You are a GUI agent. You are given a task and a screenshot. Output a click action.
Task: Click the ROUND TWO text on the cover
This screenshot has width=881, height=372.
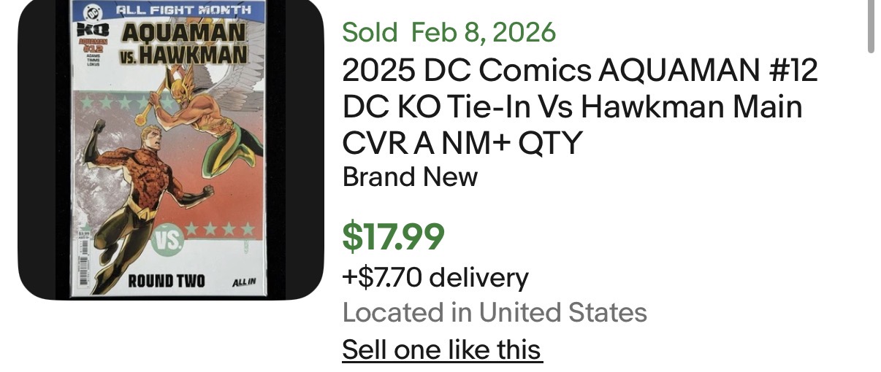(x=167, y=282)
